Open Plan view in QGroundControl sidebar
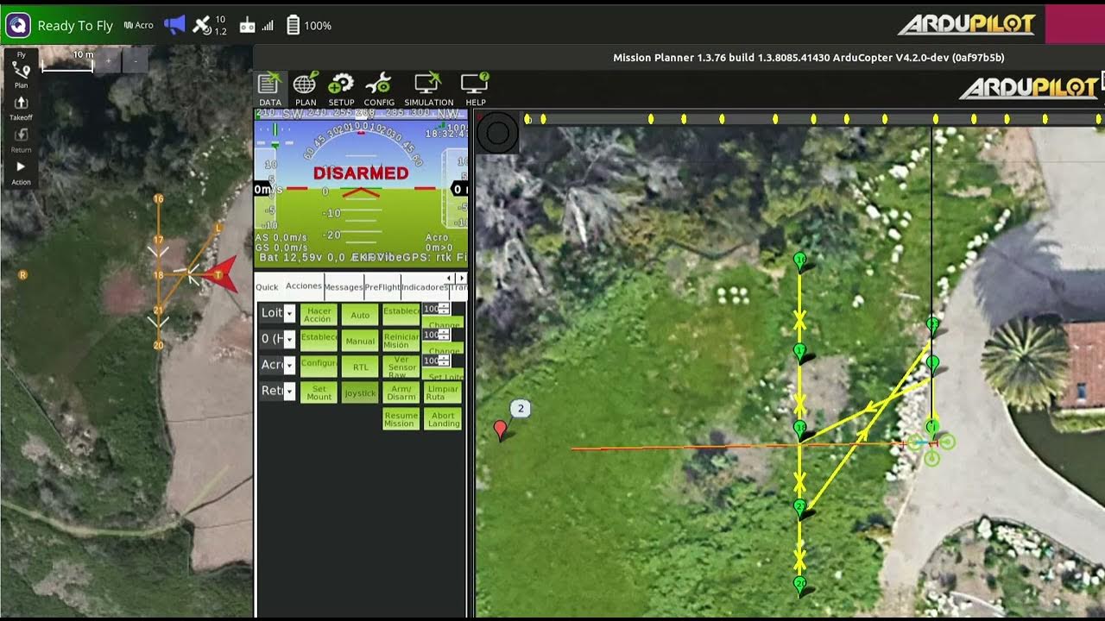Screen dimensions: 1105x621 (x=21, y=75)
